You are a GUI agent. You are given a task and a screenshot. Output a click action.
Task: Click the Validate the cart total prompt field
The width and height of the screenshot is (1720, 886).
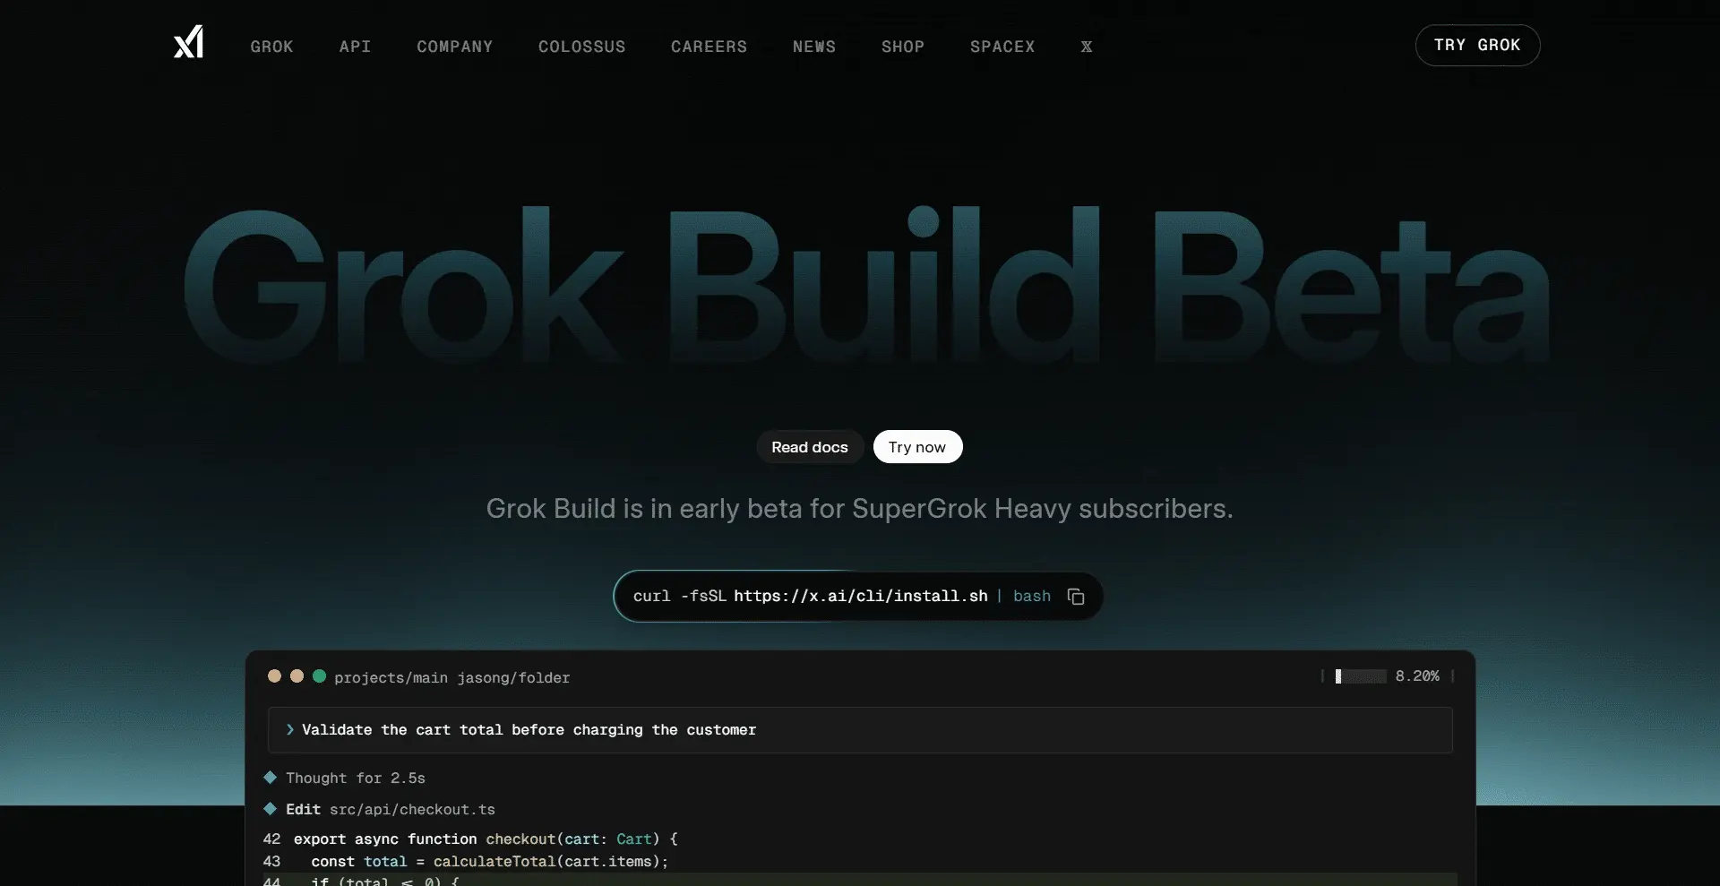click(860, 730)
